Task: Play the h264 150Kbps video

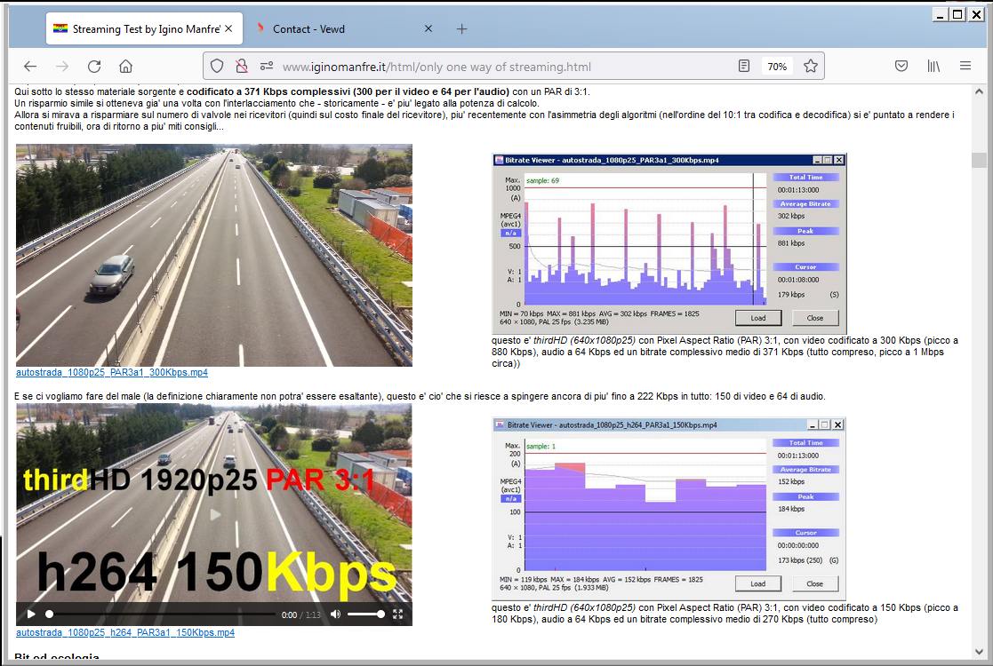Action: [x=31, y=614]
